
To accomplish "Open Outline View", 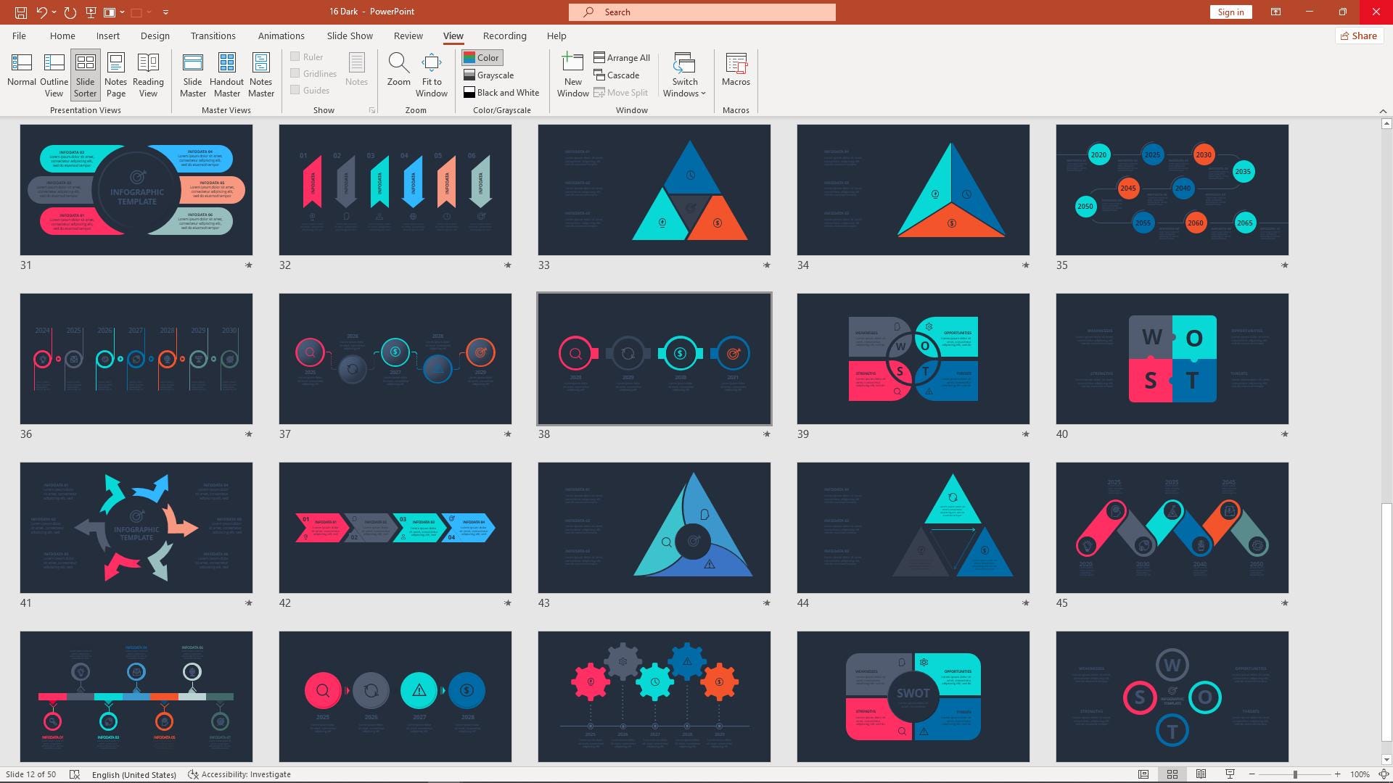I will pos(54,75).
